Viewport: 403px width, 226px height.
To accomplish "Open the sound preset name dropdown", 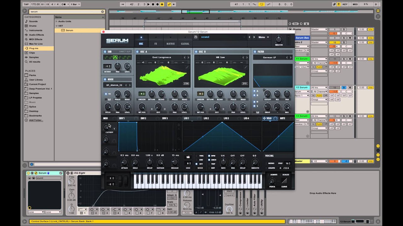I will pyautogui.click(x=223, y=37).
